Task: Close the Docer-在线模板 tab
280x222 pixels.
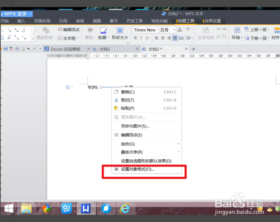Action: (x=88, y=49)
